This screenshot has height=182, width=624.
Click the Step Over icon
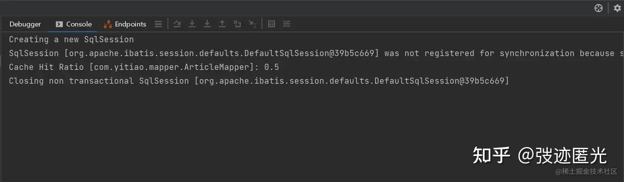click(177, 24)
